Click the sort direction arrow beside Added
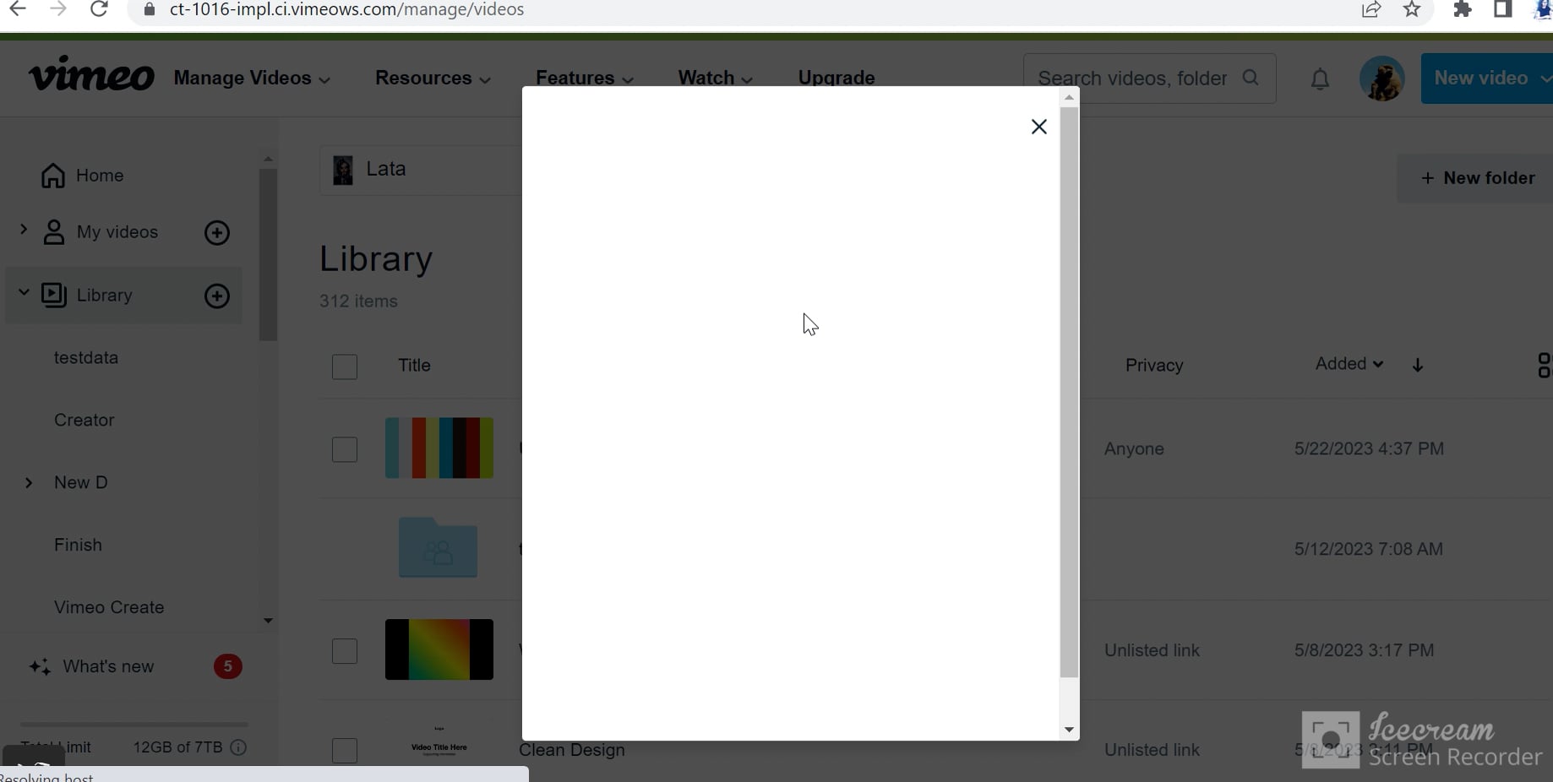 coord(1418,365)
